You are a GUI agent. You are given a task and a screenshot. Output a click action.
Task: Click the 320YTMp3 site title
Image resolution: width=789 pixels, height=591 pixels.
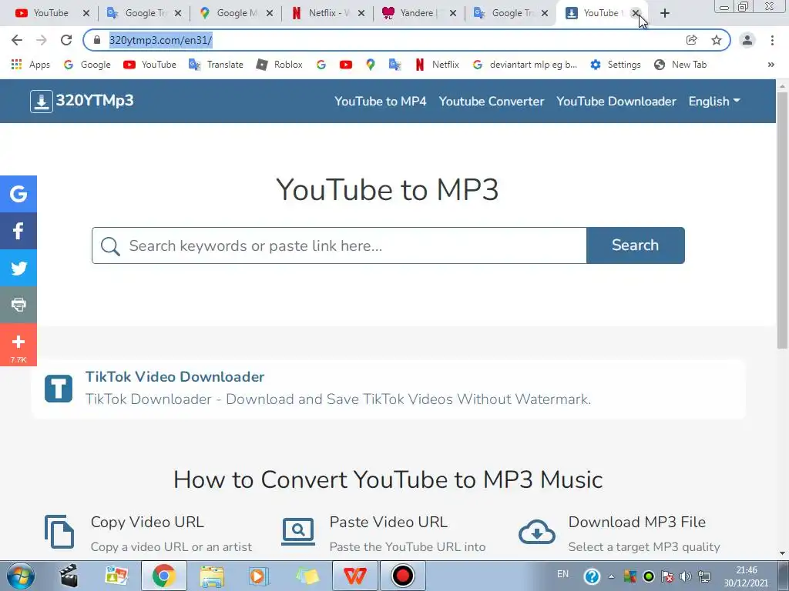[95, 101]
